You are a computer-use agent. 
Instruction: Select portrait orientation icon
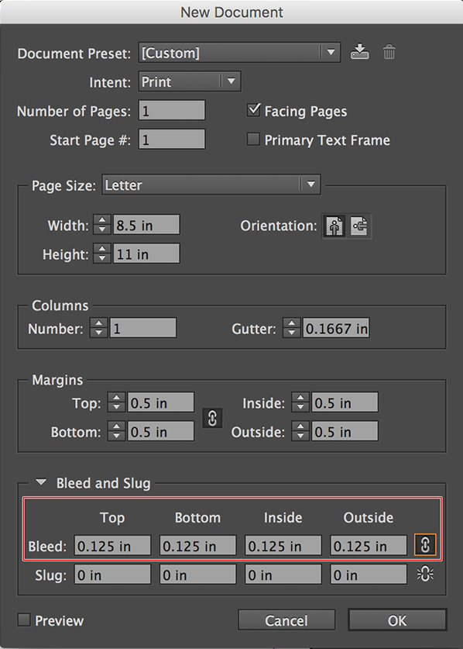(334, 226)
